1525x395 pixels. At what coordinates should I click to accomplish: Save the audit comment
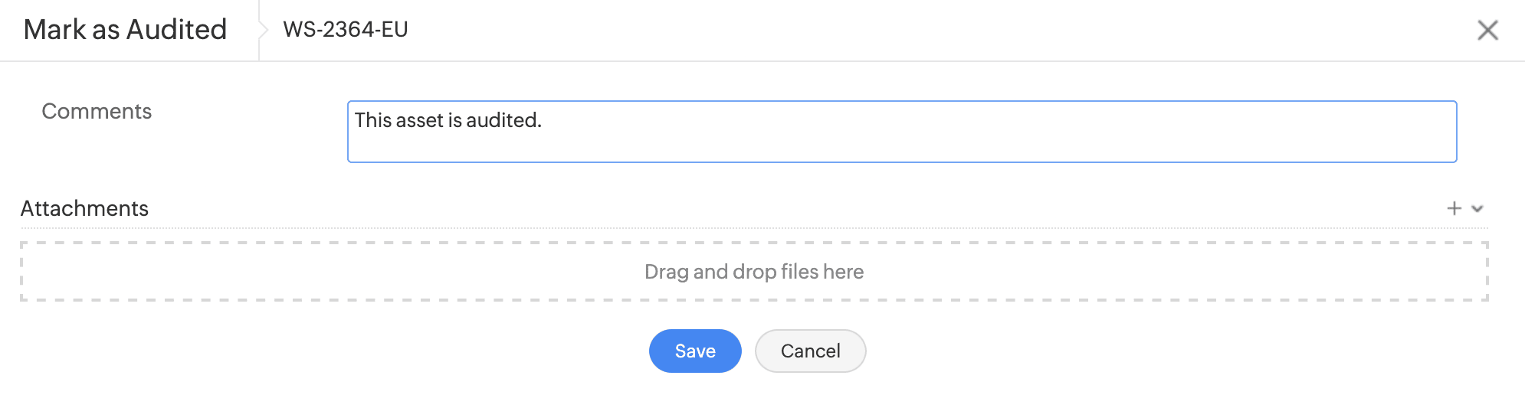694,351
